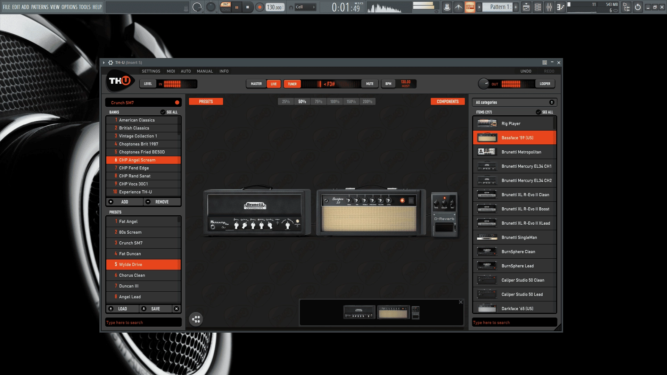Click the COMPONENTS button
This screenshot has height=375, width=667.
(x=447, y=101)
